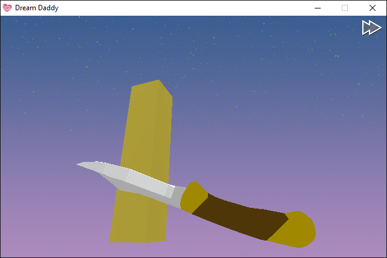Minimize the Dream Daddy window
Screen dimensions: 387x258
click(x=318, y=8)
